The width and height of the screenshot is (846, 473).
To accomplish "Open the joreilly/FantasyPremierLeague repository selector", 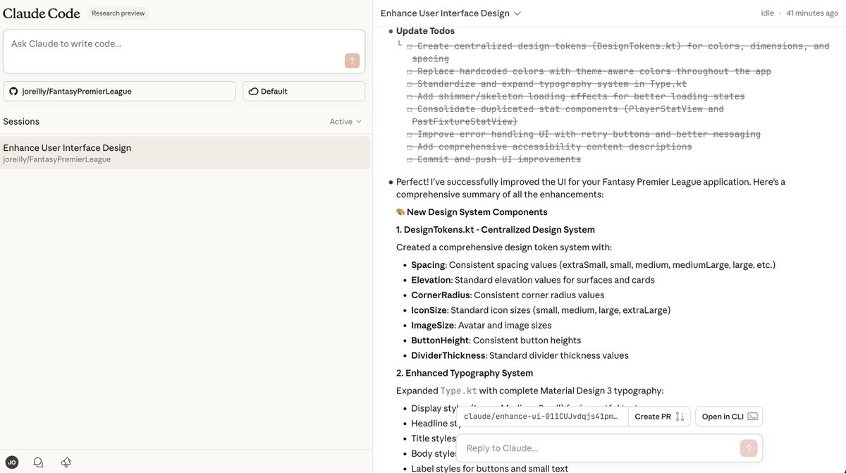I will [x=119, y=91].
